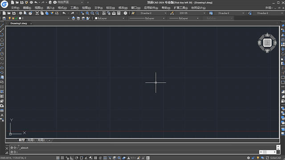Click the Open folder icon in quick access bar
Viewport: 285px width, 160px height.
click(x=17, y=2)
